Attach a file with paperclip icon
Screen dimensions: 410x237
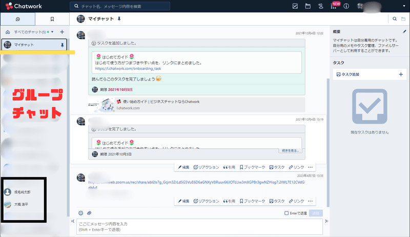(x=89, y=213)
